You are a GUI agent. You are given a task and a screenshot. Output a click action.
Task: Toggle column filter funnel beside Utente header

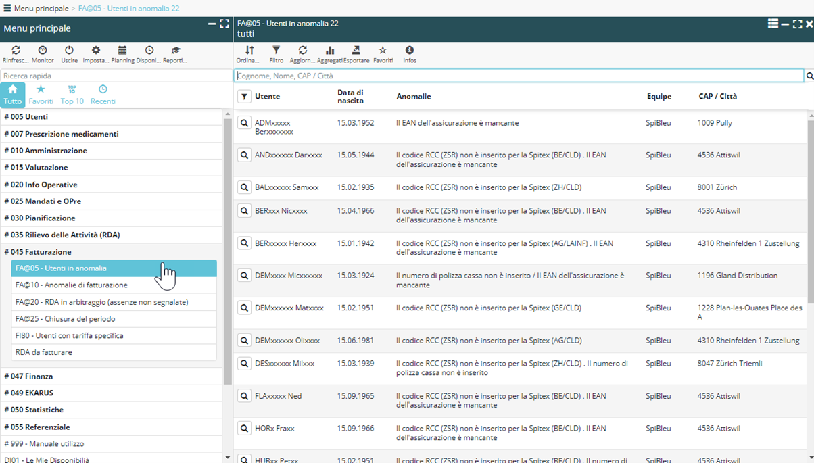coord(244,97)
